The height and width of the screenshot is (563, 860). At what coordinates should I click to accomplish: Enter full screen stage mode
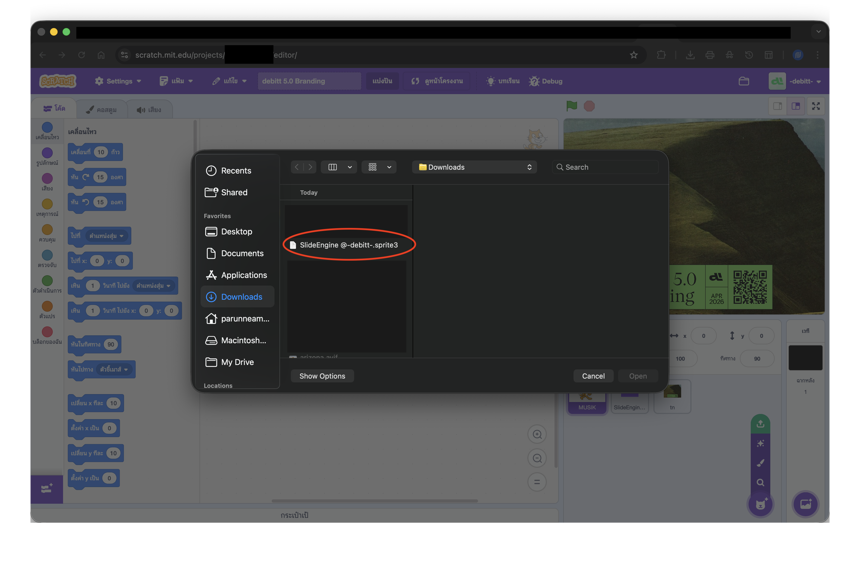[815, 106]
